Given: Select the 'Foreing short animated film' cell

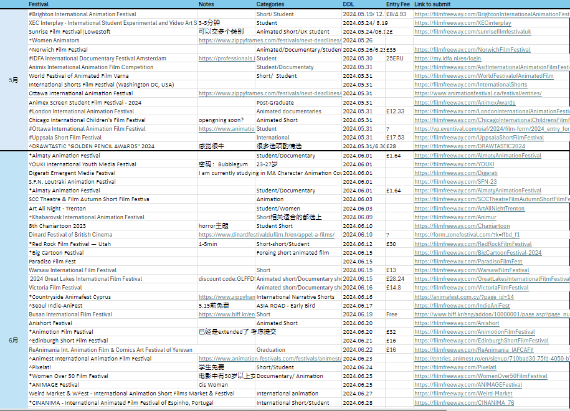Looking at the screenshot, I should click(298, 253).
